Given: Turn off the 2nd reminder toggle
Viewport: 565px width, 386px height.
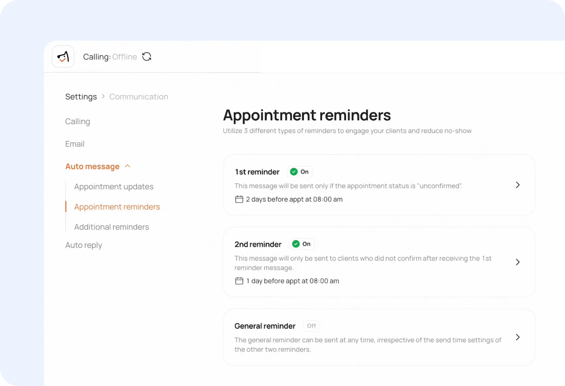Looking at the screenshot, I should [x=302, y=244].
